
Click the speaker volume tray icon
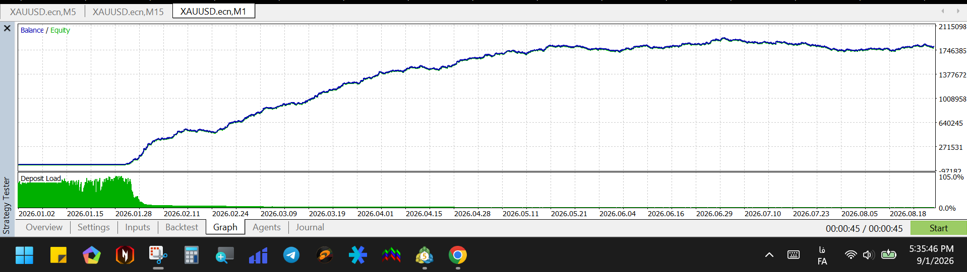[868, 255]
